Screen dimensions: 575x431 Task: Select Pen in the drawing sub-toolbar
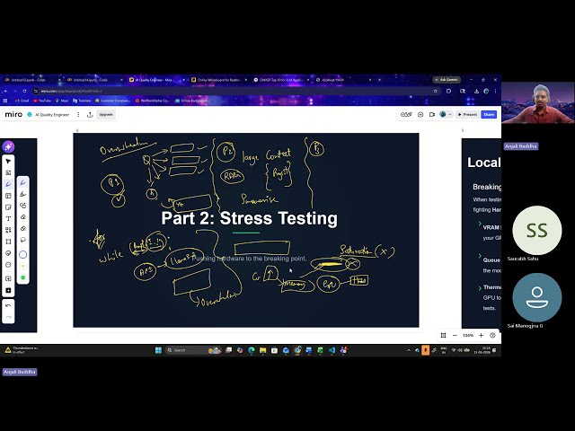(22, 182)
